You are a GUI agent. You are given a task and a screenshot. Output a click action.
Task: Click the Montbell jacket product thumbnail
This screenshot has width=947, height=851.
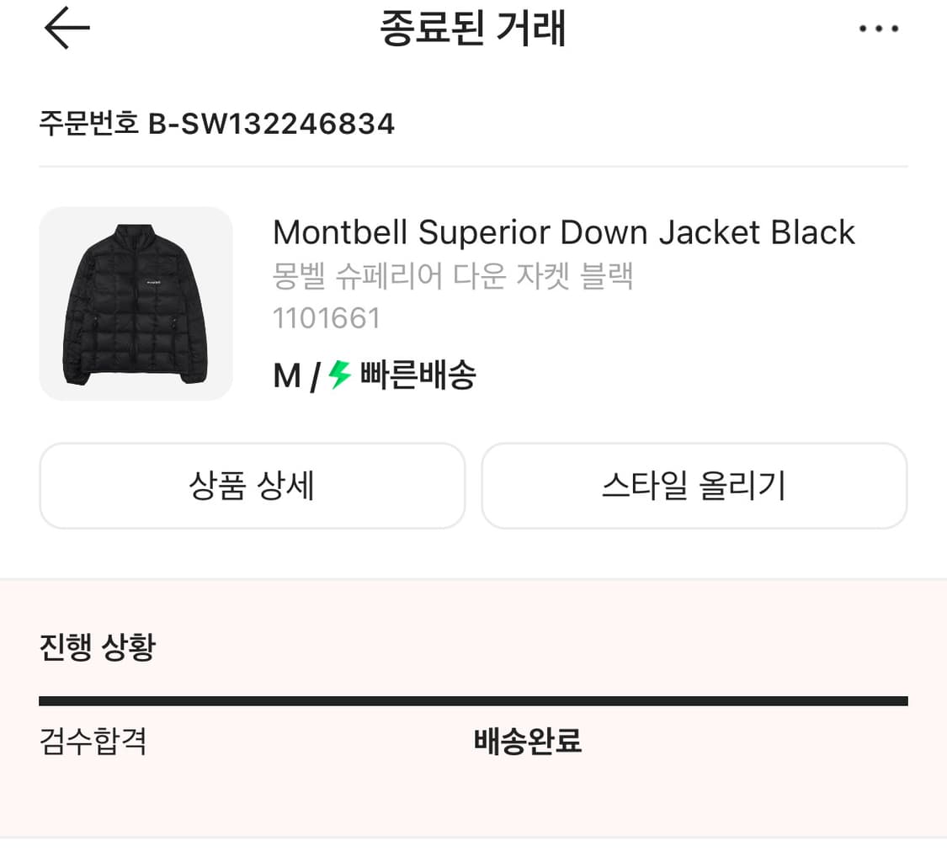tap(136, 304)
